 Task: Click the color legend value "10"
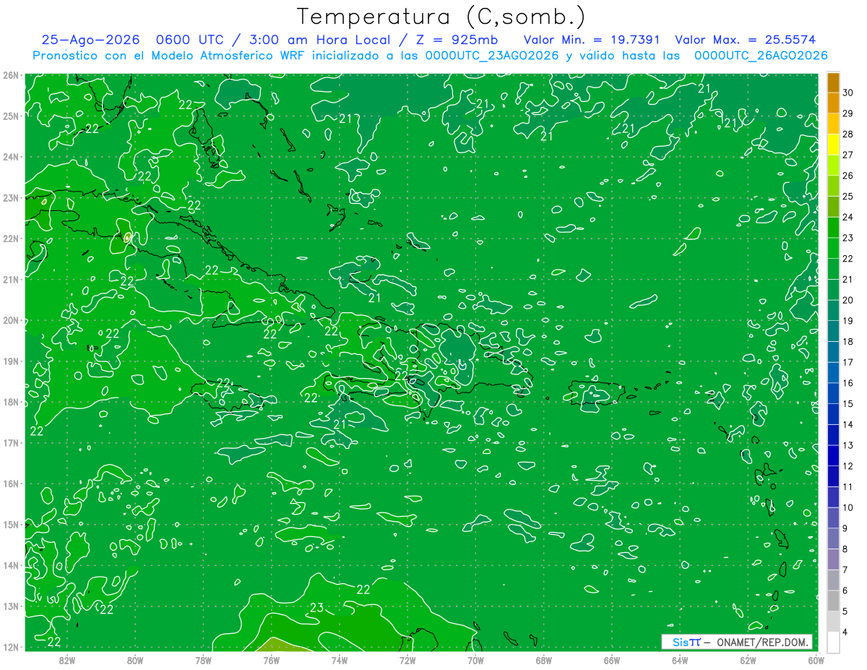848,507
